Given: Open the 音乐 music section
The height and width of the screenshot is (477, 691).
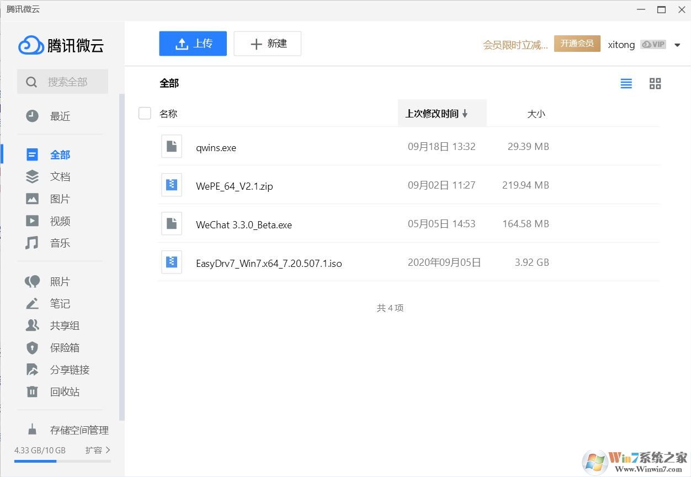Looking at the screenshot, I should [x=60, y=243].
